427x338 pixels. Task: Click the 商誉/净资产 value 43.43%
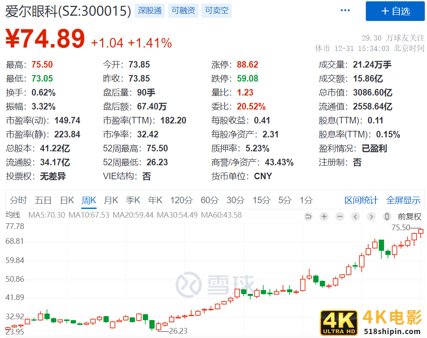[x=279, y=163]
